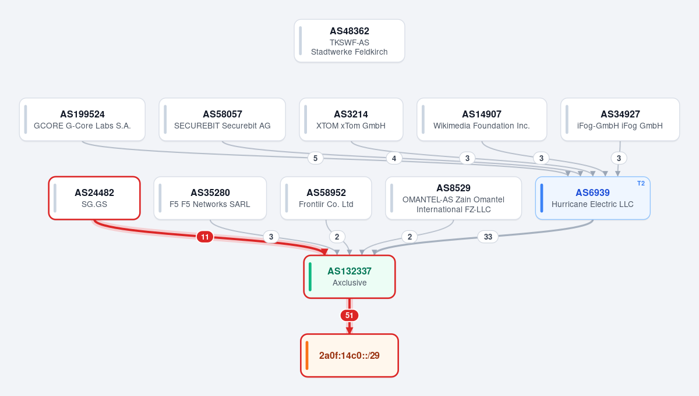Click the red edge label 11

[205, 237]
